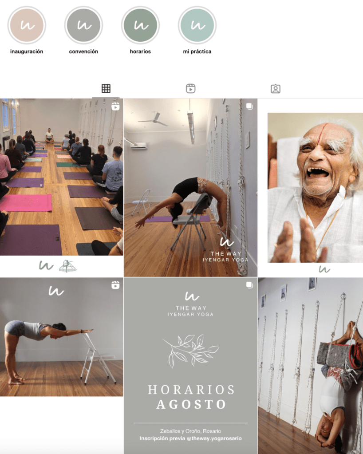This screenshot has width=363, height=454.
Task: Open the inauguración story highlight
Action: [x=27, y=25]
